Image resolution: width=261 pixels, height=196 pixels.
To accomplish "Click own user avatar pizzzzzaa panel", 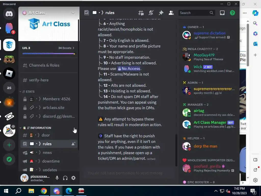I will click(24, 178).
